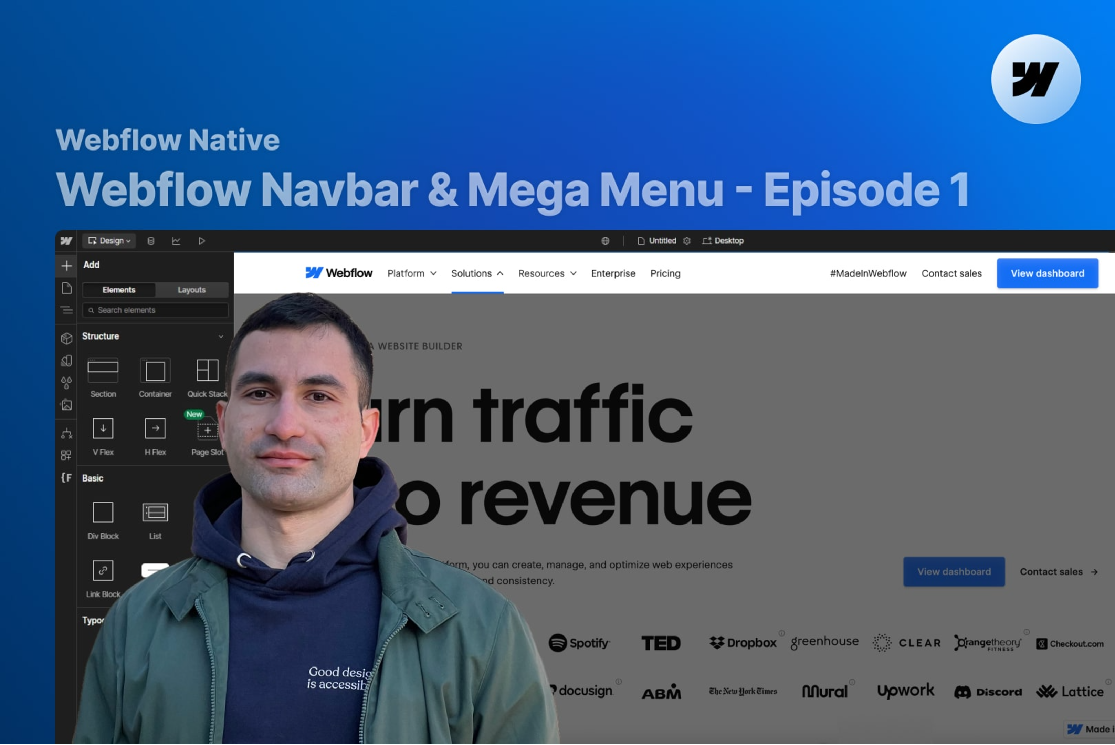
Task: Open page settings gear next to Untitled
Action: [687, 241]
